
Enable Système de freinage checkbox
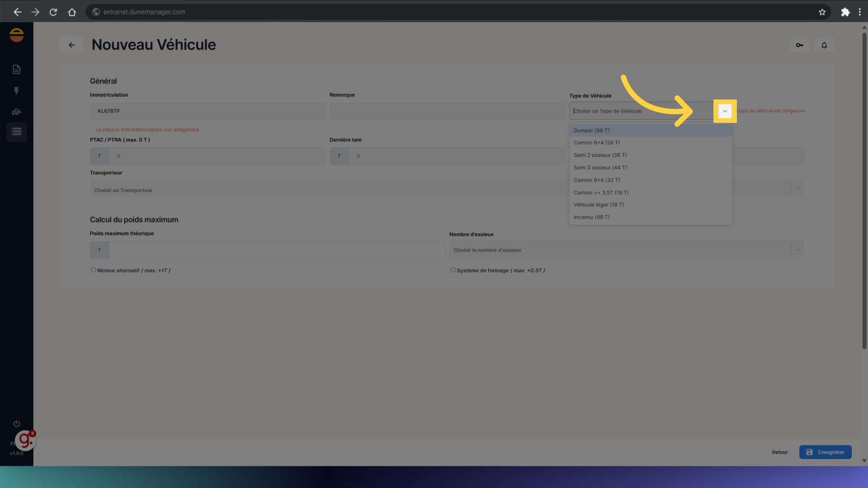click(x=453, y=270)
